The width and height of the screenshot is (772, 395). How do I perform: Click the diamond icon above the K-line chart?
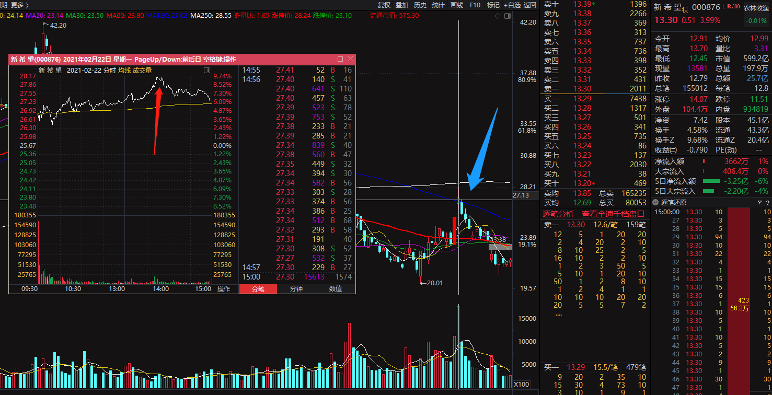[498, 16]
